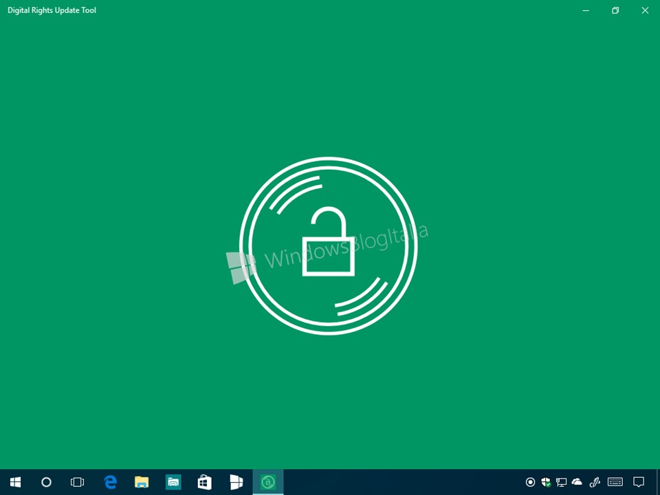
Task: Show the touch keyboard
Action: point(615,482)
